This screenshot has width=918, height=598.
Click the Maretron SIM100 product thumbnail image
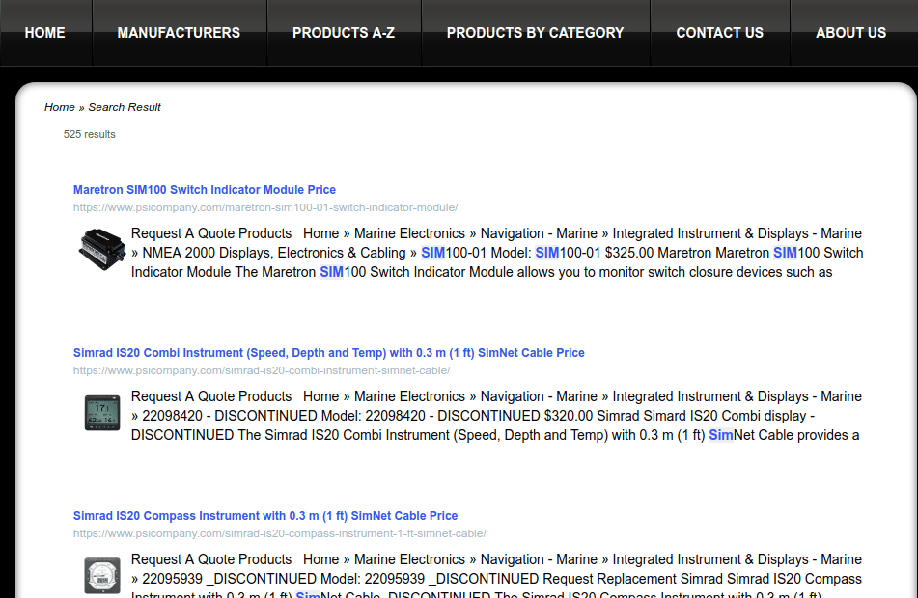100,249
